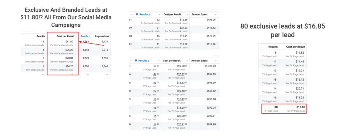This screenshot has height=139, width=344.
Task: Click the underlined 33 results link
Action: point(155,83)
